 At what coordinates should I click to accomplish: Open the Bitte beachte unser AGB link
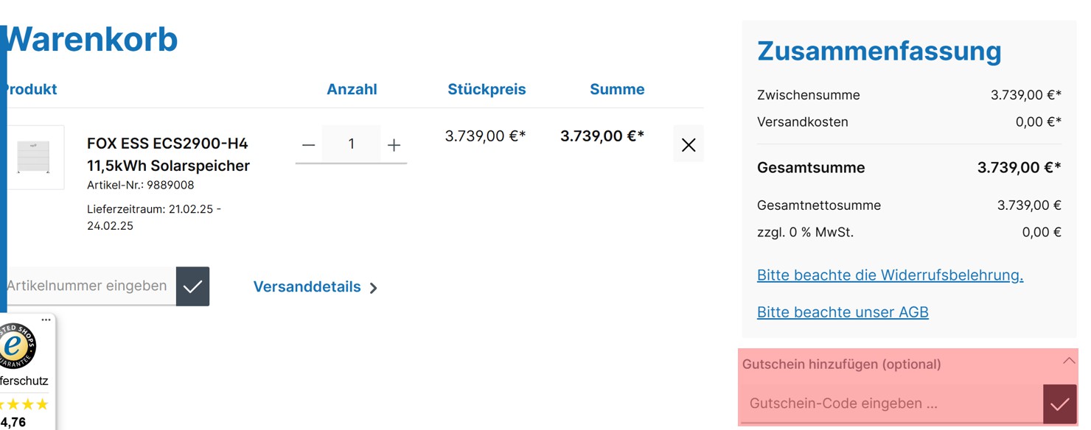[843, 312]
